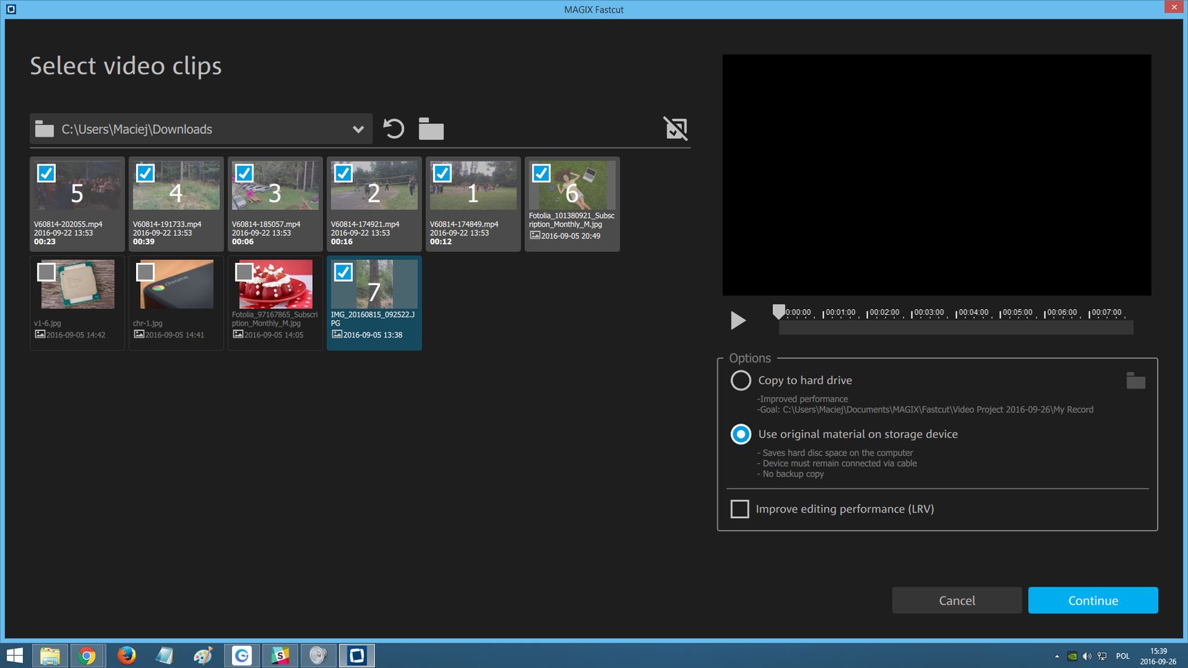This screenshot has width=1188, height=668.
Task: Move the preview timeline playhead marker
Action: pos(778,312)
